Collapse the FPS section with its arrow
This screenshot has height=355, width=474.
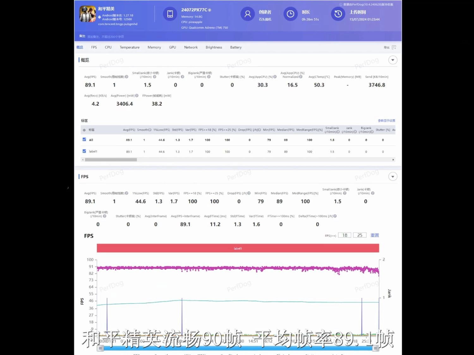(x=392, y=177)
